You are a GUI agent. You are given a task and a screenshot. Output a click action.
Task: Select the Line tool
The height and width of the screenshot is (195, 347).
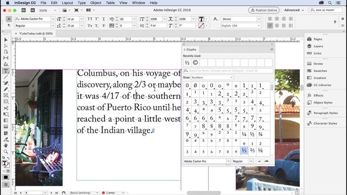pyautogui.click(x=6, y=77)
